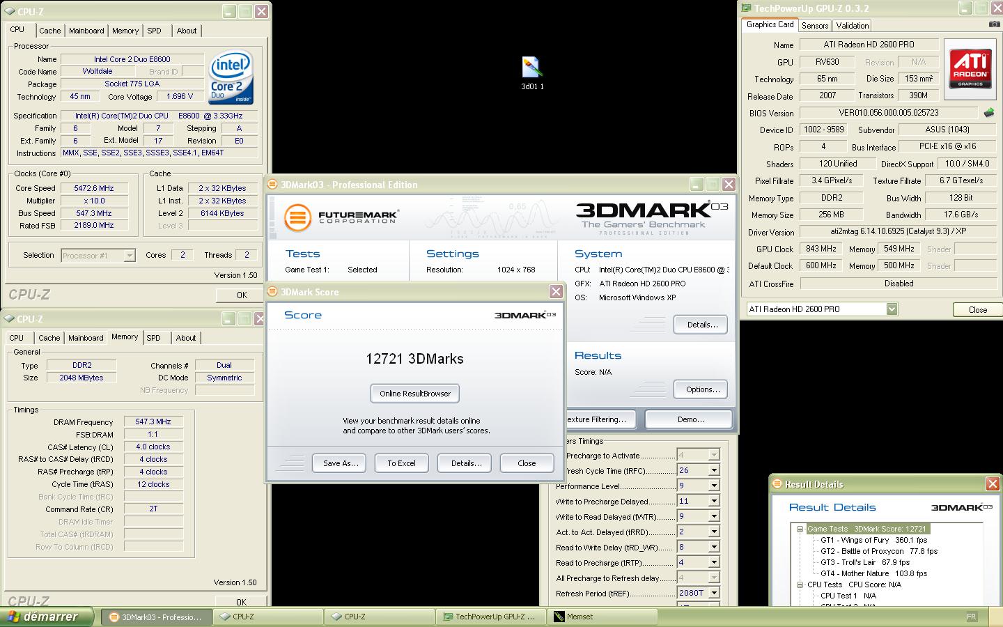Select the Graphics Card tab in GPU-Z
Image resolution: width=1003 pixels, height=627 pixels.
click(x=770, y=24)
